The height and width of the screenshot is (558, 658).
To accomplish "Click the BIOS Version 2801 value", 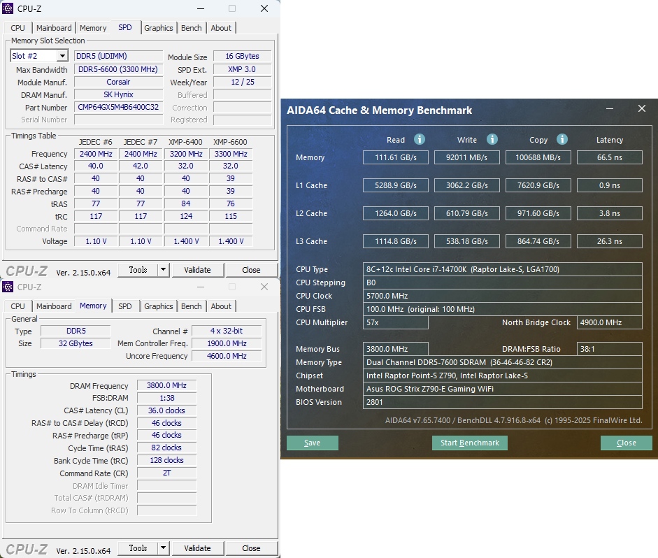I will tap(502, 402).
